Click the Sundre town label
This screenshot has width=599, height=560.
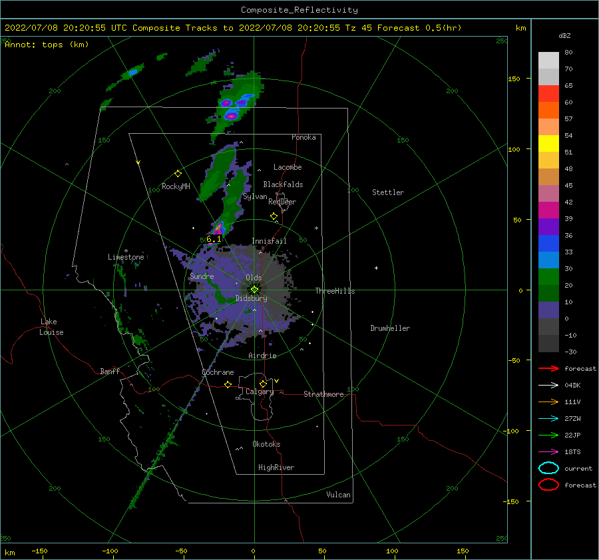pyautogui.click(x=202, y=276)
